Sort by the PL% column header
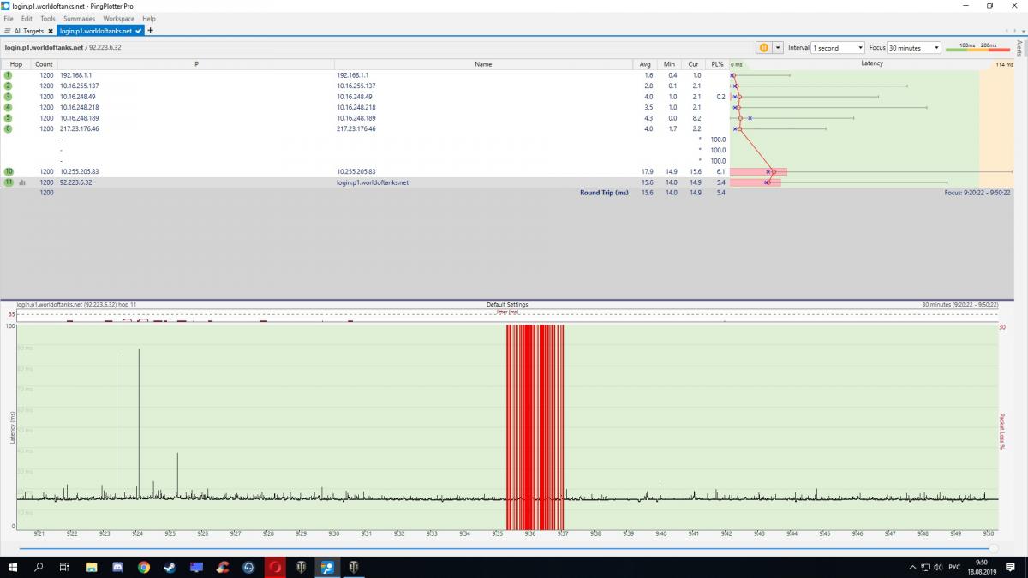This screenshot has height=578, width=1028. coord(717,64)
